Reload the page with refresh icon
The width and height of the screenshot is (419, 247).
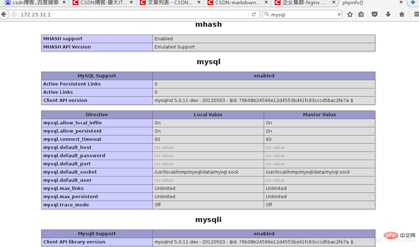[254, 14]
